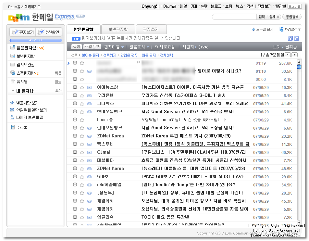Open 뉴스 in the top menu

[x=239, y=6]
